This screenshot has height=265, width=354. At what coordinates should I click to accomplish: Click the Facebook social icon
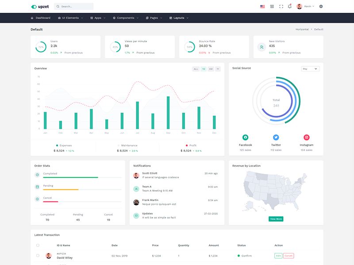[x=245, y=137]
